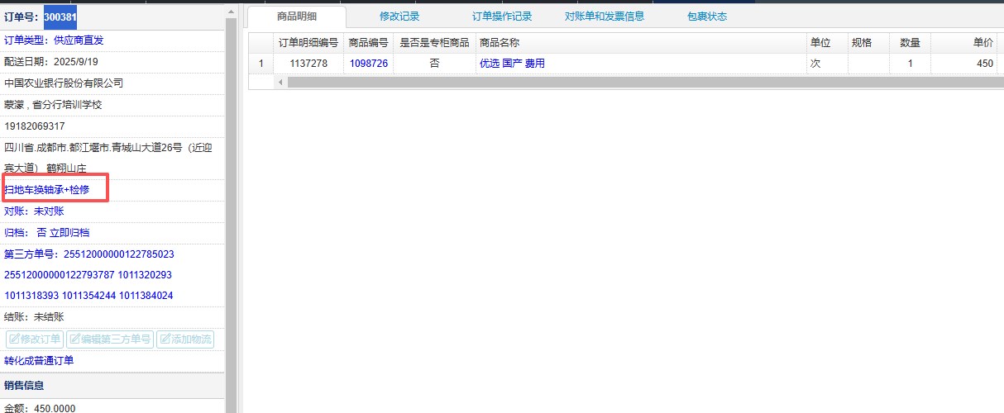
Task: Open product number 1098726 link
Action: (x=368, y=64)
